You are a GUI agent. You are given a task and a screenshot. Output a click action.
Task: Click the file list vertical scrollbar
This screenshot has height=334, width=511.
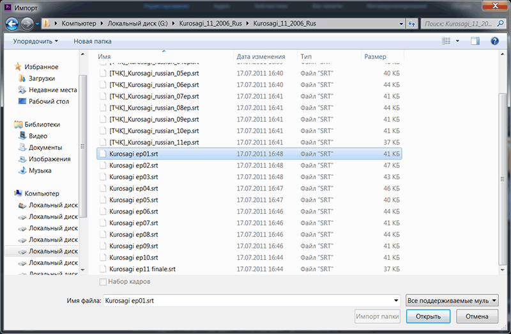[x=502, y=179]
